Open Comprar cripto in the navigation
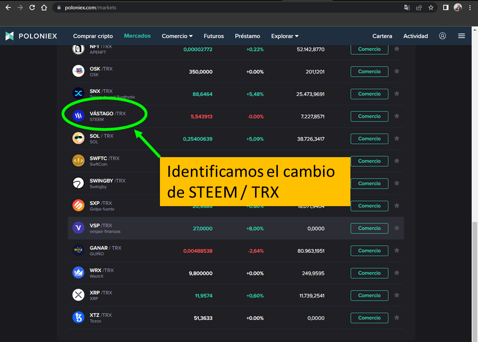This screenshot has width=478, height=342. pos(93,36)
